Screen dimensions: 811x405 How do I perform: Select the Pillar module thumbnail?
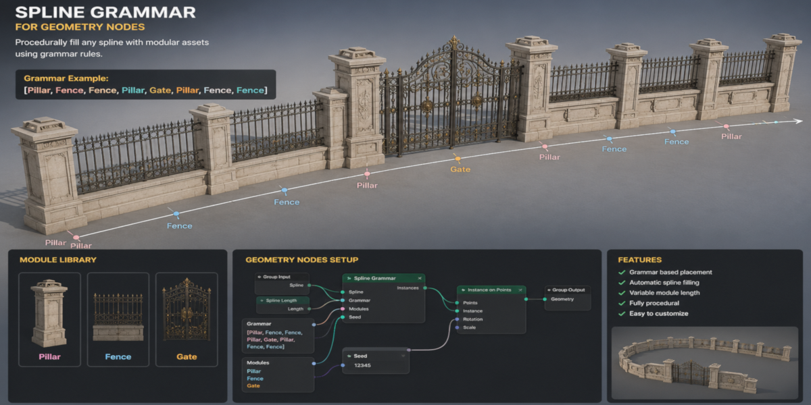pyautogui.click(x=49, y=319)
